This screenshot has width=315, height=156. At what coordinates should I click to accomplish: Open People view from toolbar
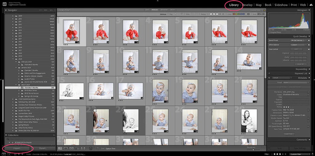[x=83, y=148]
